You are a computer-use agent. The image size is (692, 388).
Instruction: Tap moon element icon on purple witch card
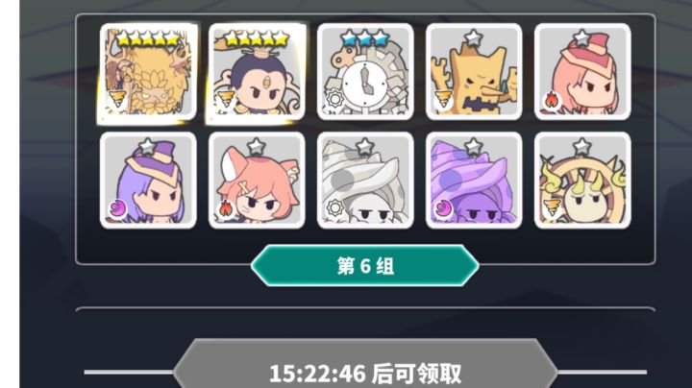pyautogui.click(x=117, y=208)
